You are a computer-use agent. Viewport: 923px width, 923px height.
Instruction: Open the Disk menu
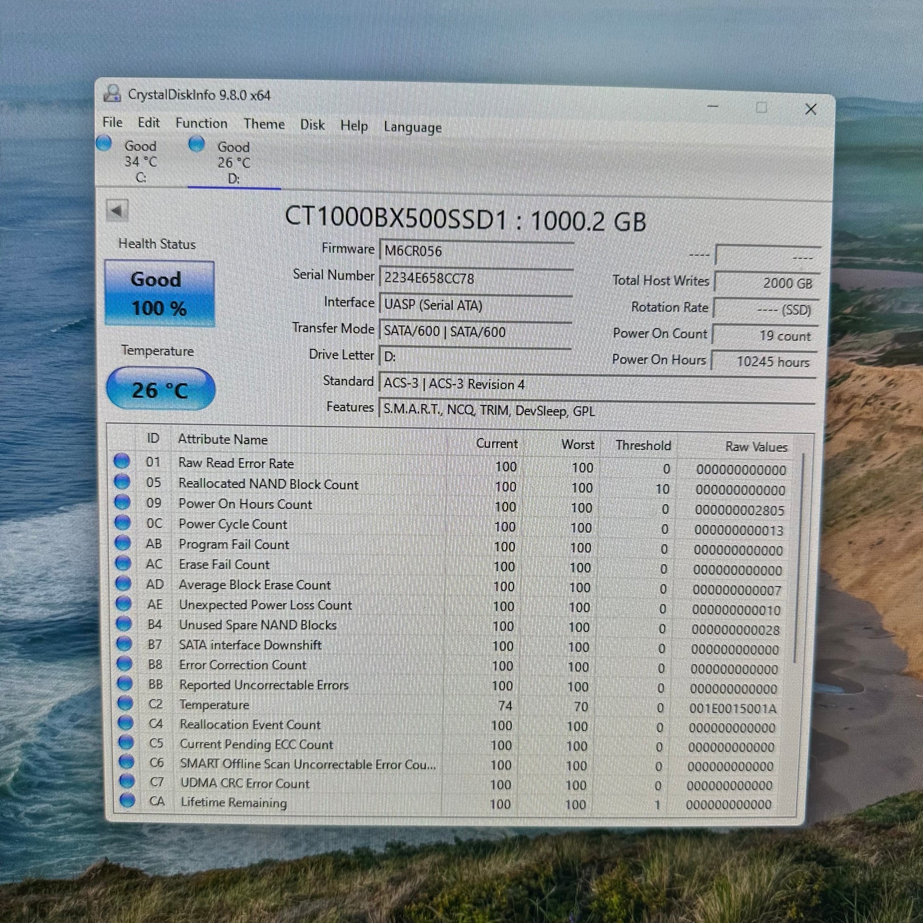pos(313,125)
